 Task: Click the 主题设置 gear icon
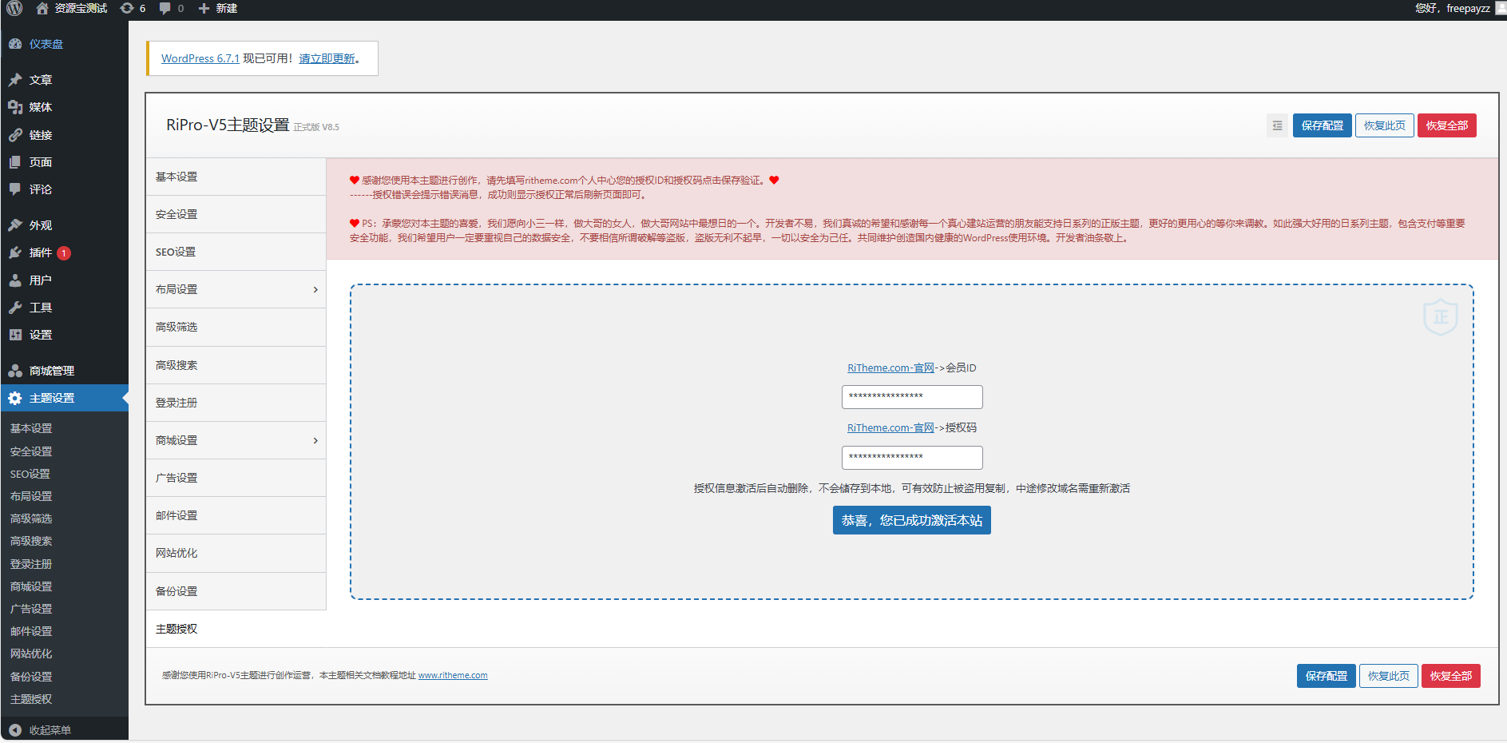[x=15, y=398]
